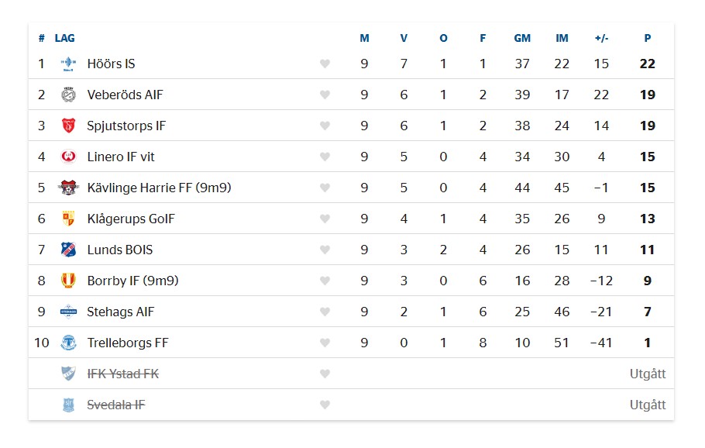Click the Linero IF vit logo
The width and height of the screenshot is (705, 448).
[68, 157]
